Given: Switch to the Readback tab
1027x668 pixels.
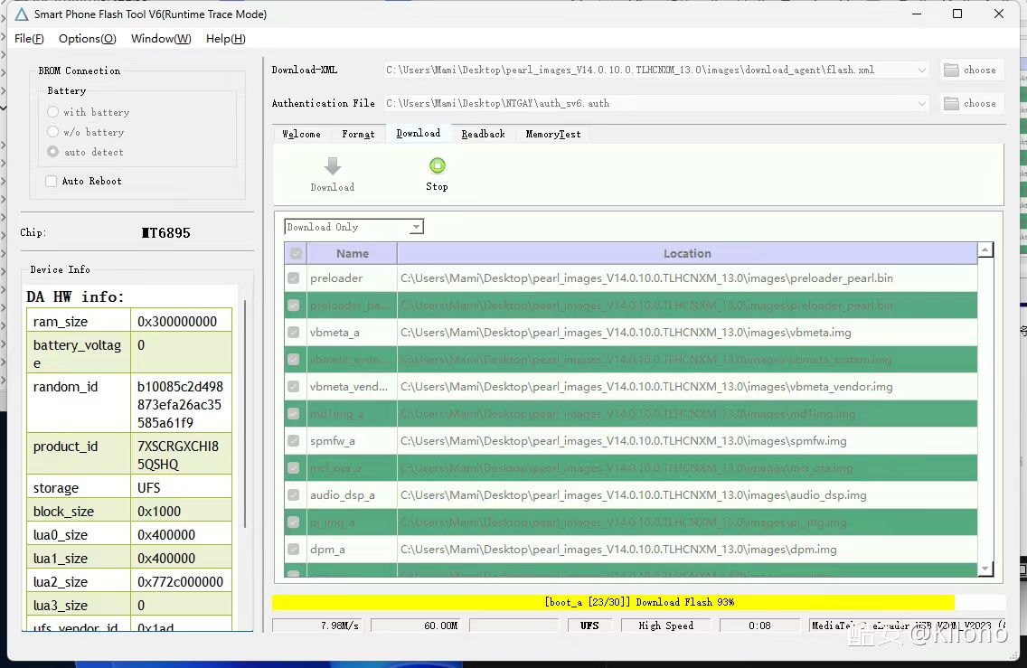Looking at the screenshot, I should 483,134.
